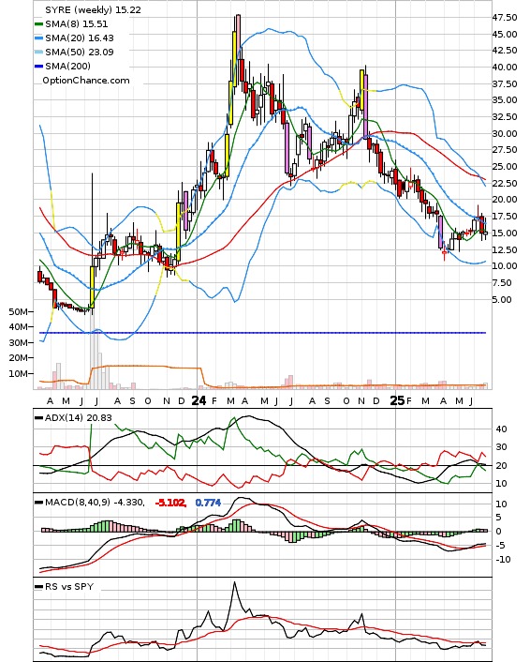Click the MACD(8,40,9) indicator label

(78, 502)
